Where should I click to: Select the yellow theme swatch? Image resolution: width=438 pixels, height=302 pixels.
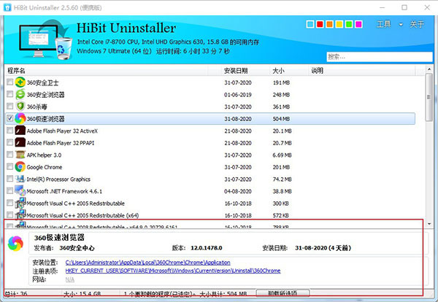pos(339,24)
